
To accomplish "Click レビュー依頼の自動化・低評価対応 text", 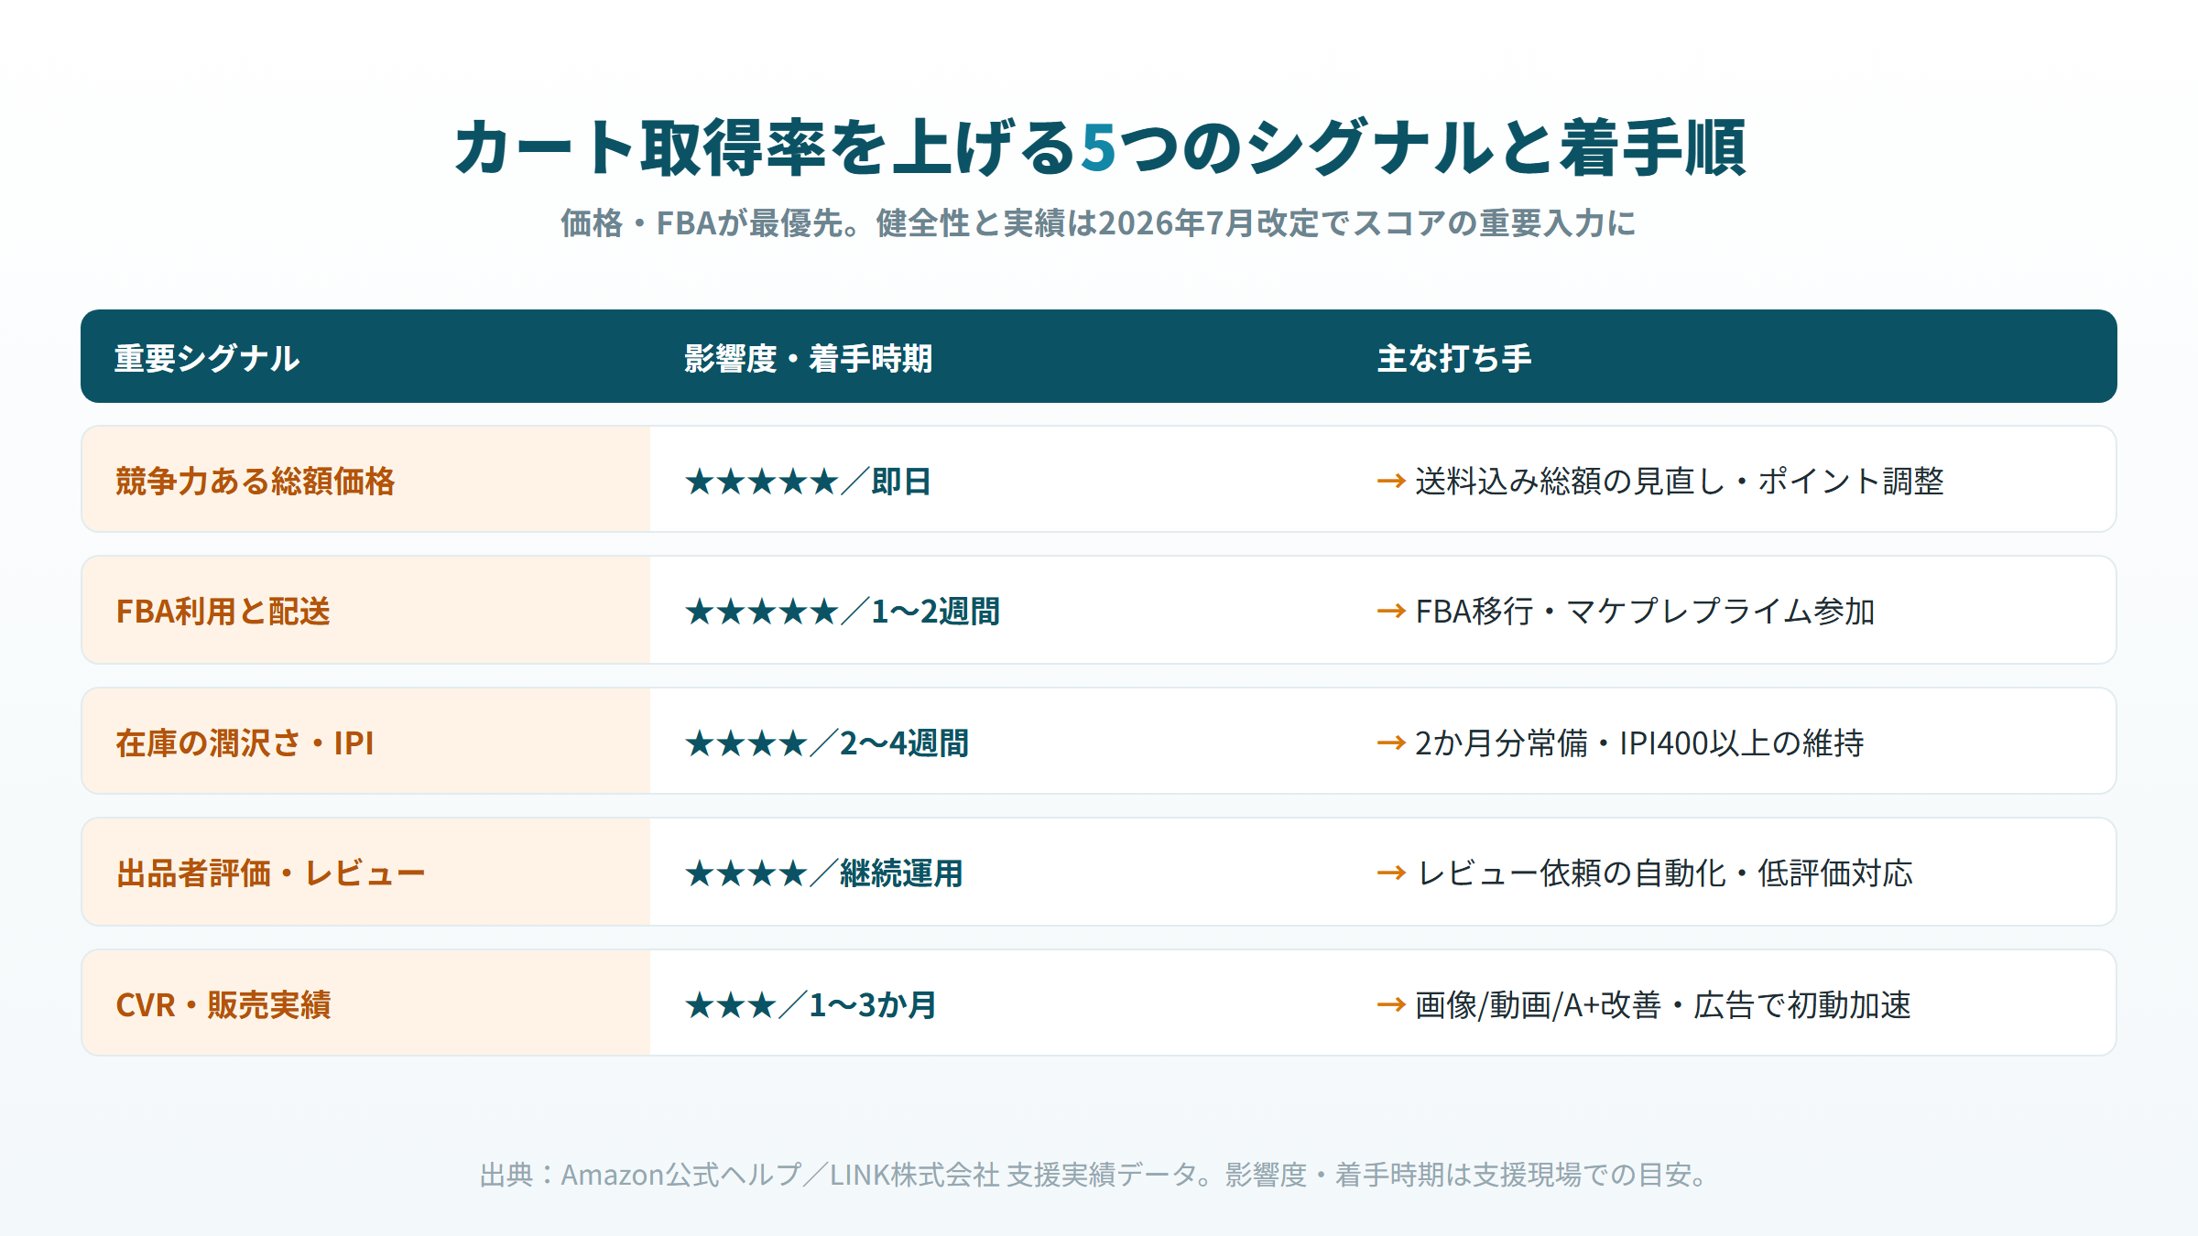I will click(x=1664, y=873).
